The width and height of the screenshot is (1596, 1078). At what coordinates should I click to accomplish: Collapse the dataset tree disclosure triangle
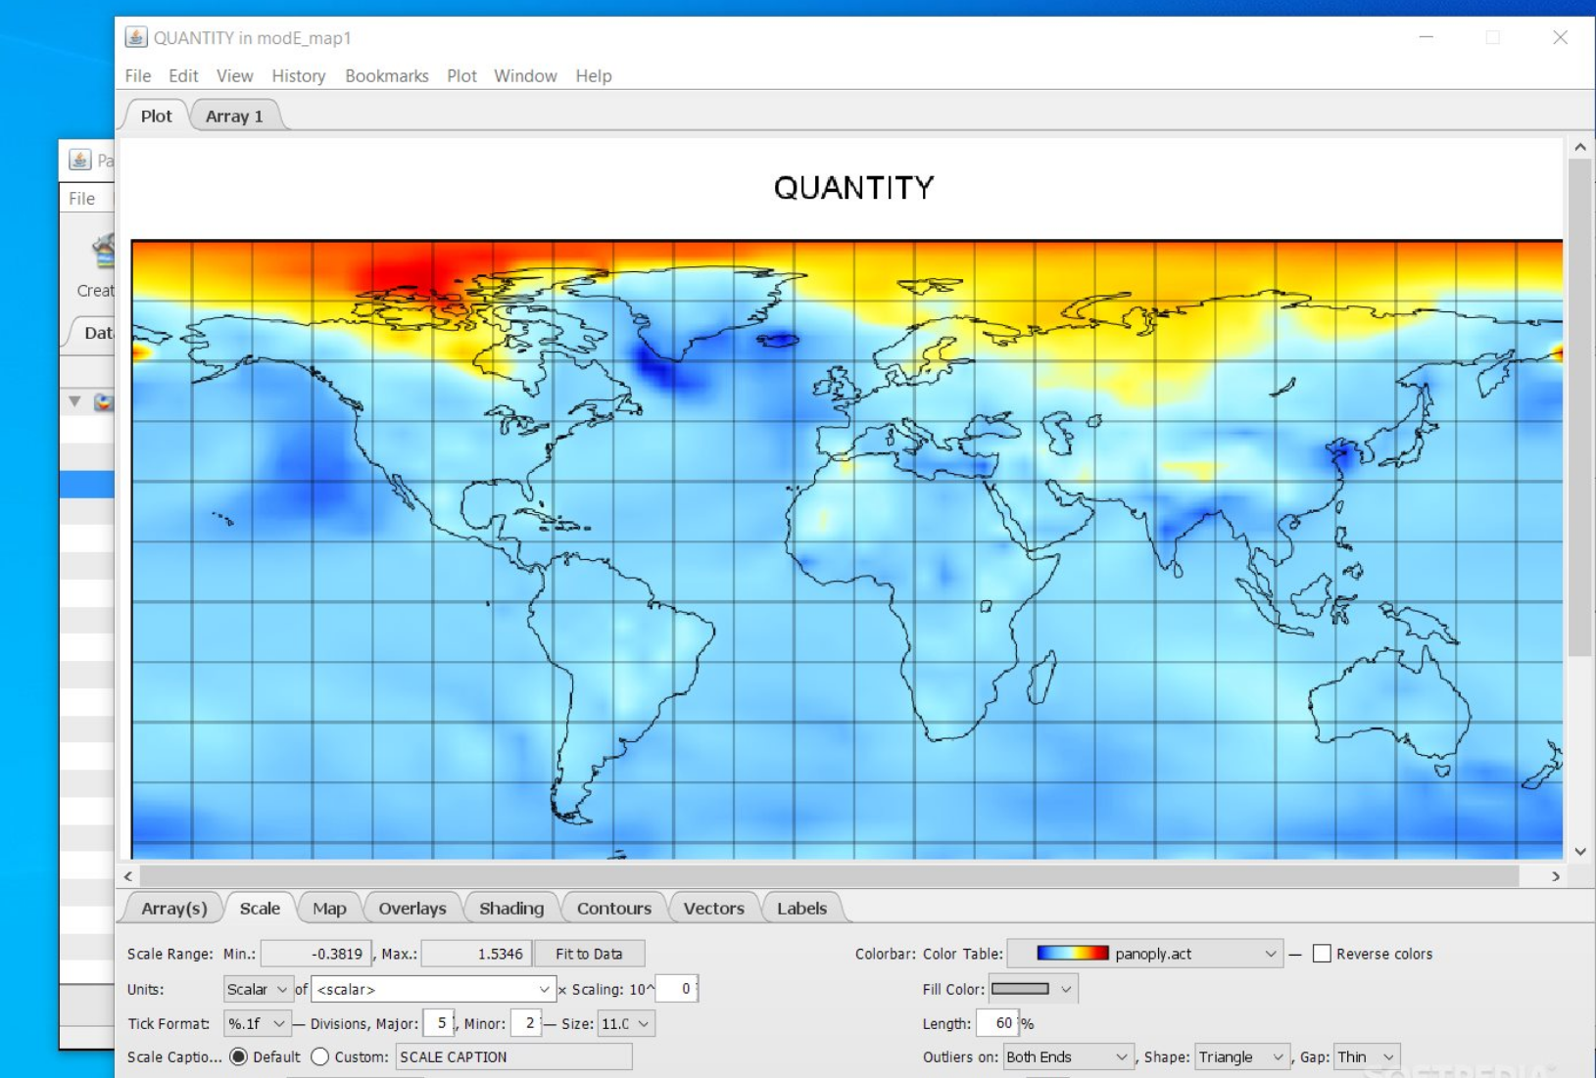(x=73, y=401)
